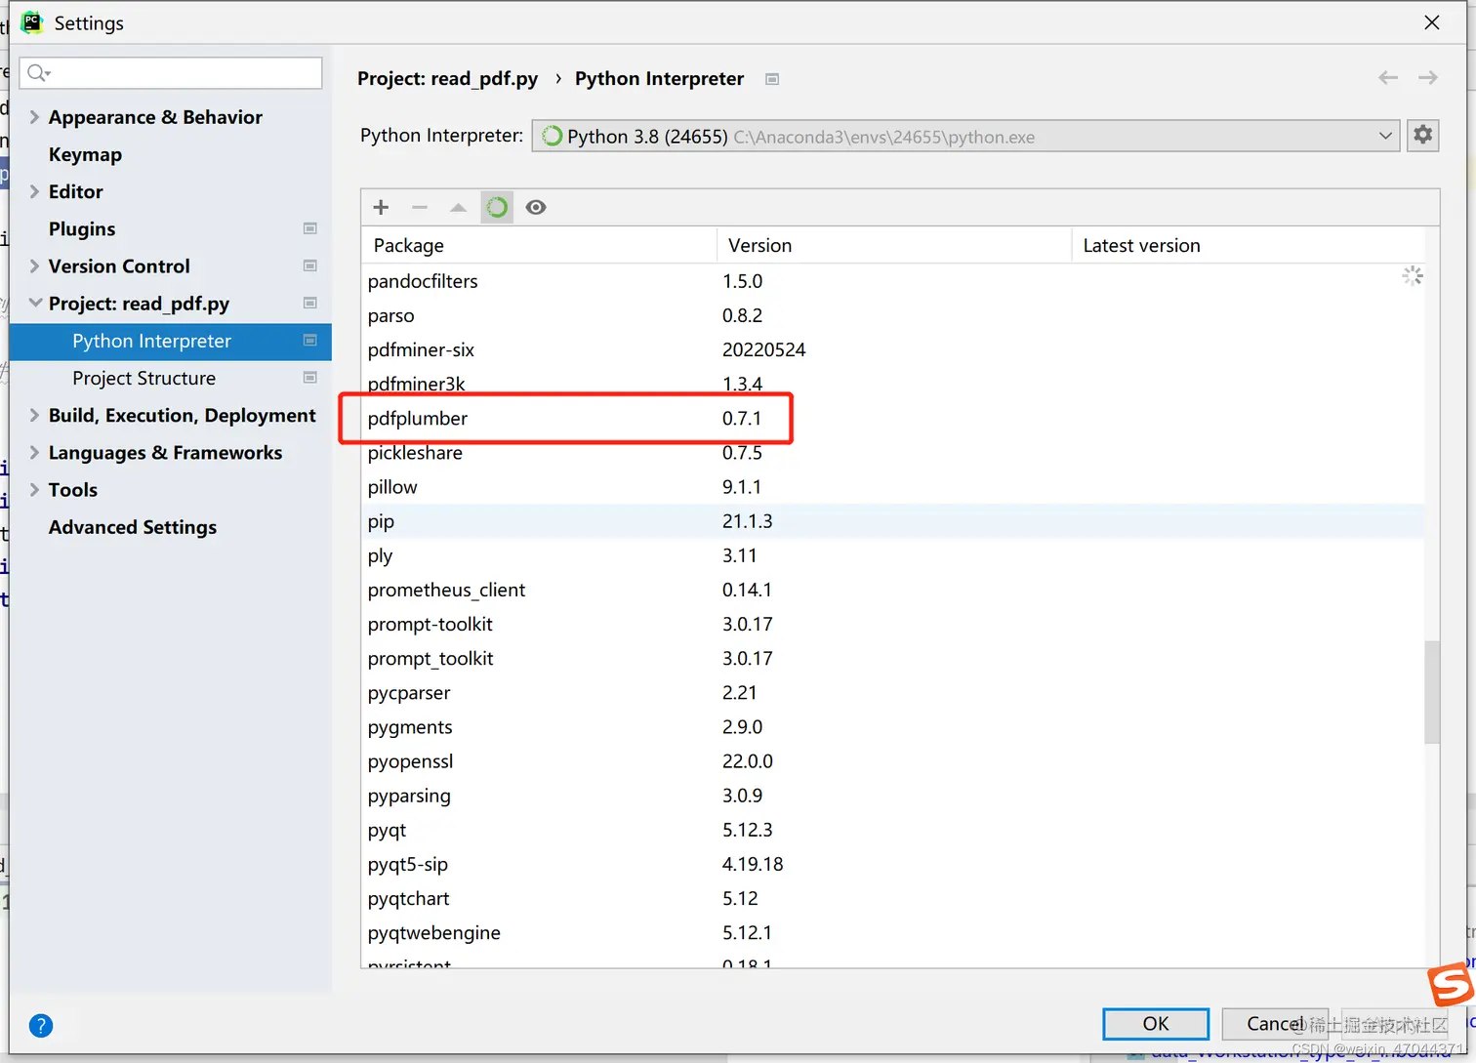Click the settings search field

pos(171,73)
